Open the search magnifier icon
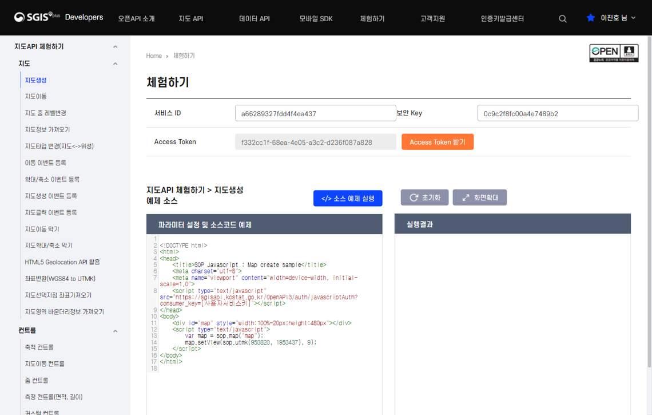652x415 pixels. click(x=562, y=18)
